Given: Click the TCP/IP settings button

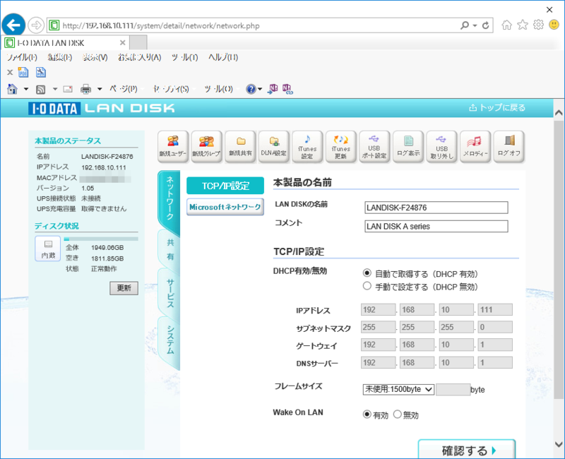Looking at the screenshot, I should tap(225, 186).
